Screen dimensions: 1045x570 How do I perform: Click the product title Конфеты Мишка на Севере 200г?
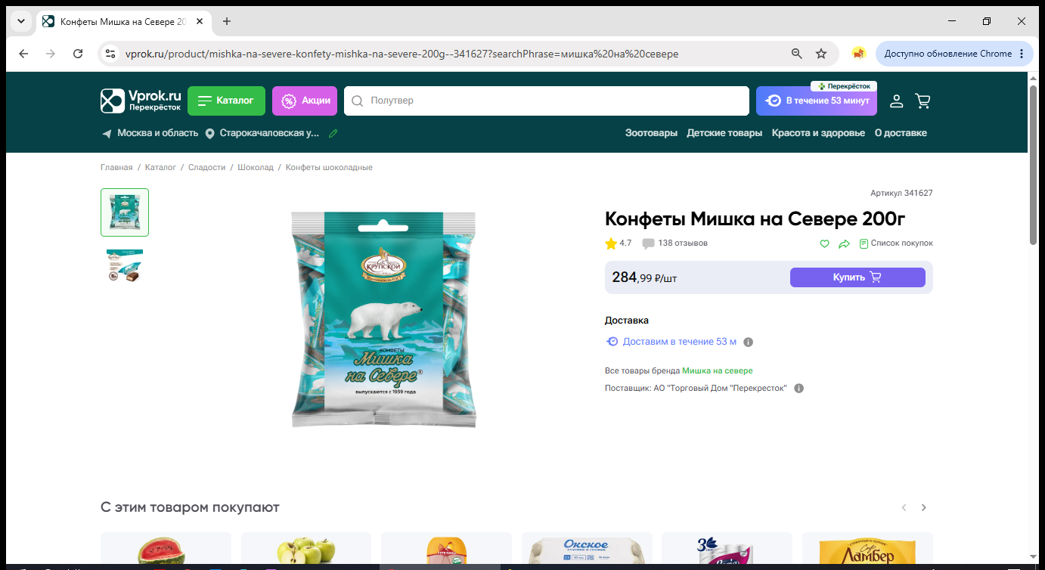click(x=755, y=219)
